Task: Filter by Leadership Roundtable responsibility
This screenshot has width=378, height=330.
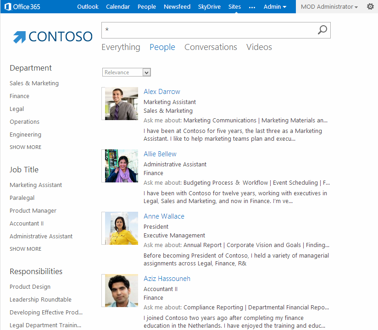Action: [x=40, y=299]
